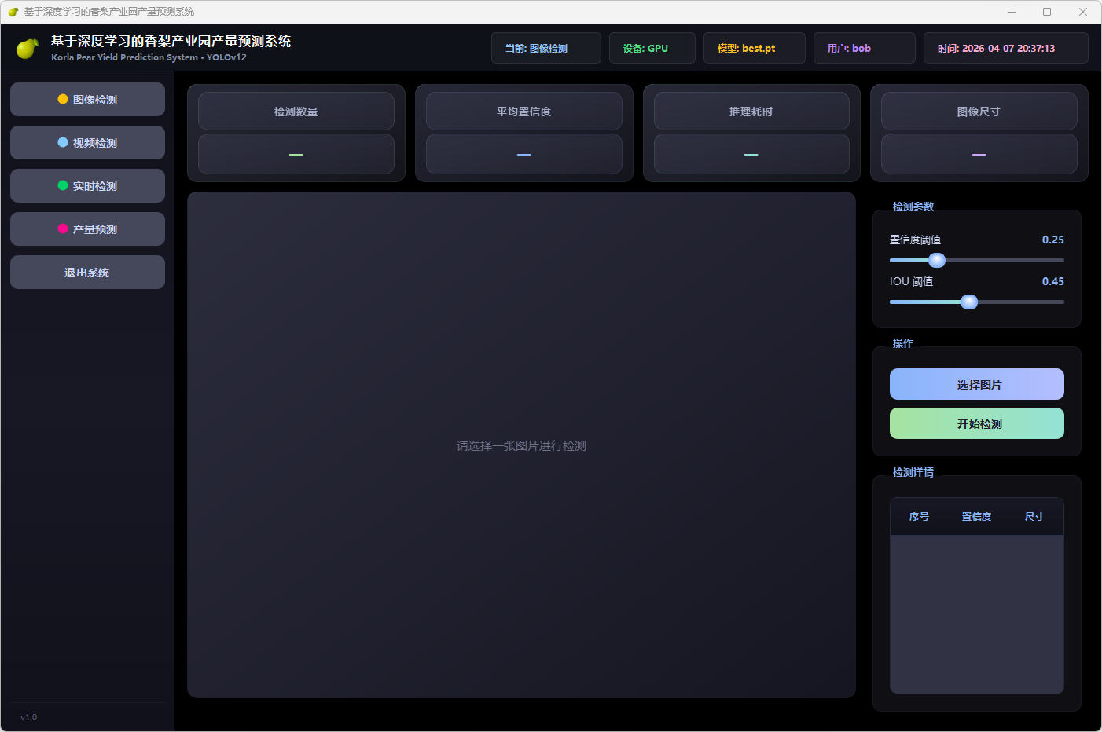Click the blue dot beside 视频检测
1102x732 pixels.
[63, 143]
